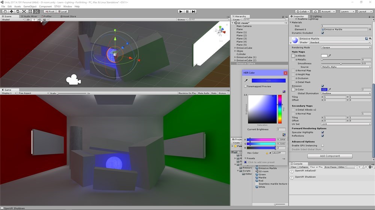This screenshot has width=375, height=210.
Task: Toggle Emission checkbox
Action: pos(322,86)
